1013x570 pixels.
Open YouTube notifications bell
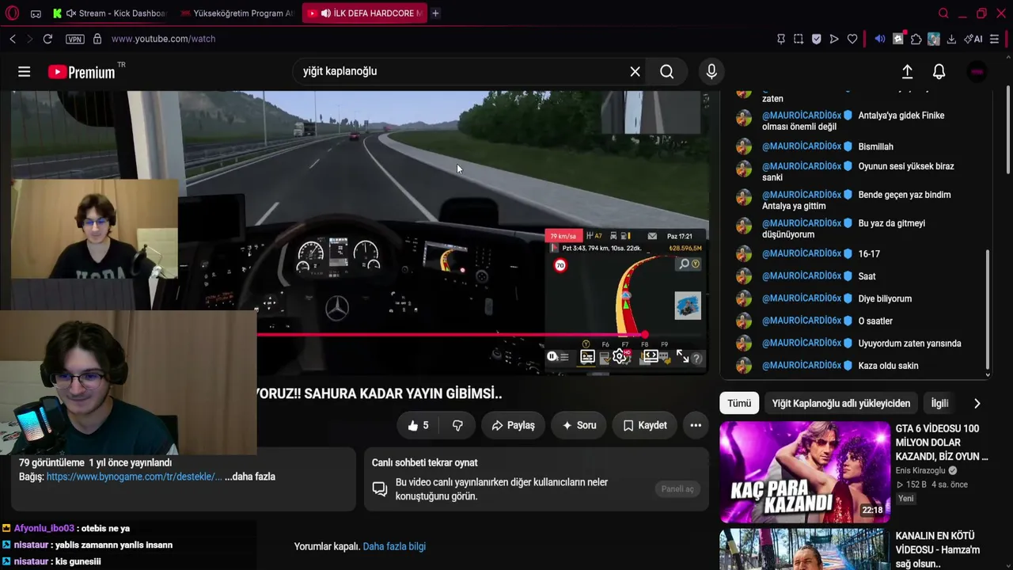(x=939, y=72)
